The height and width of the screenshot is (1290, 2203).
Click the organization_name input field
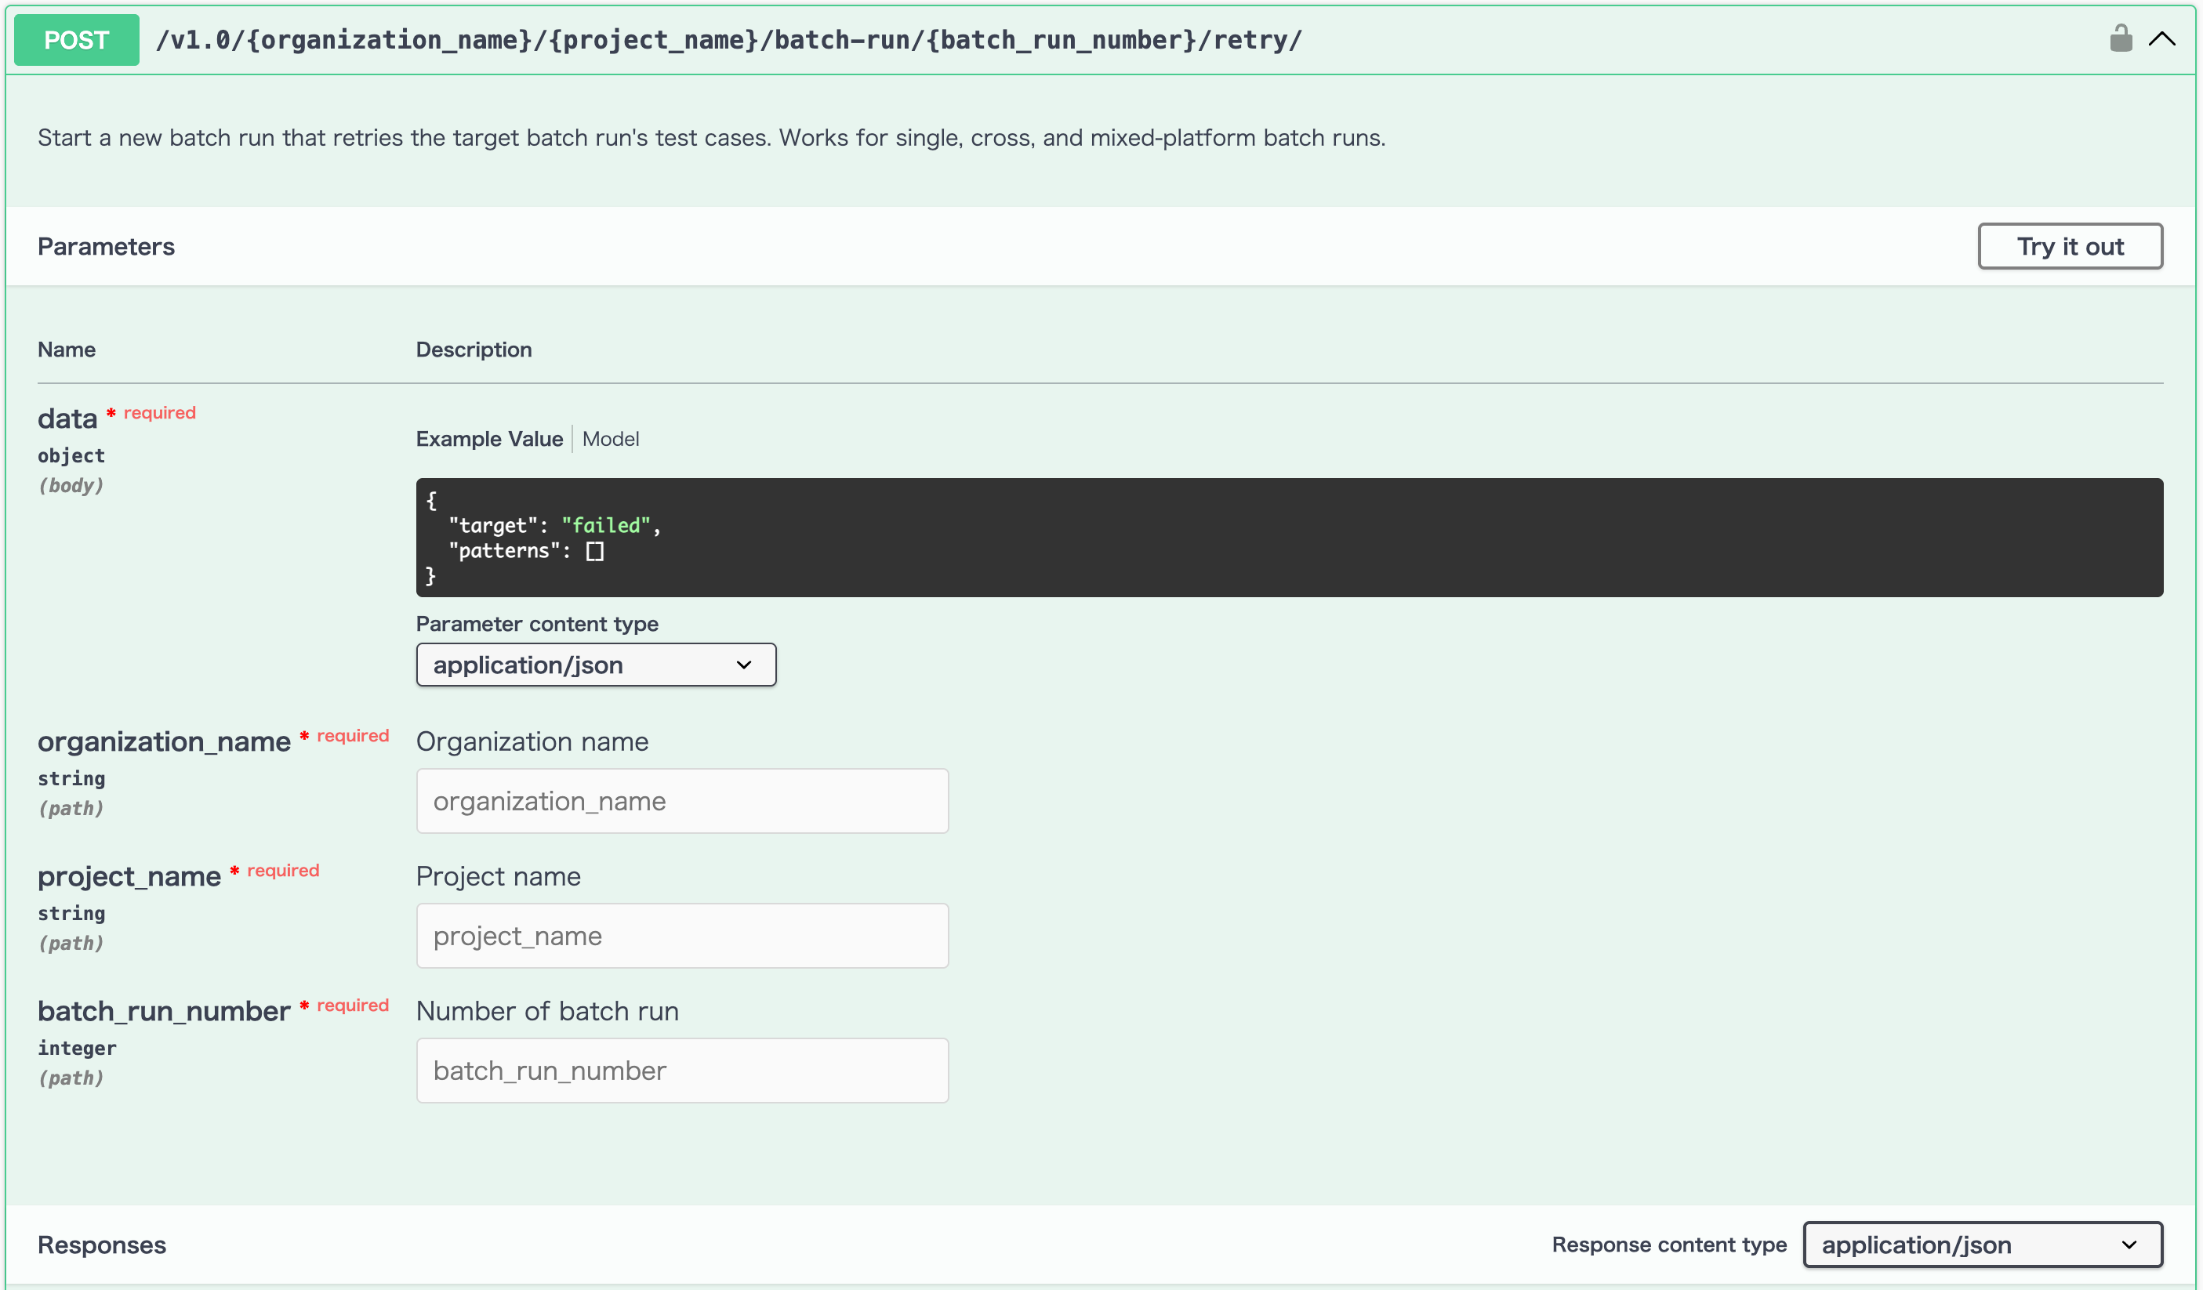tap(683, 801)
